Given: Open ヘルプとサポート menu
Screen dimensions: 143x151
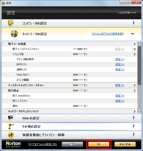Looking at the screenshot, I should point(127,13).
